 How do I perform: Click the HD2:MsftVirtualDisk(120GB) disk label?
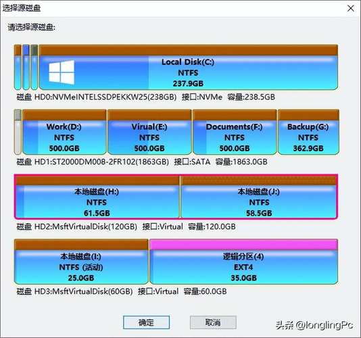pos(77,226)
